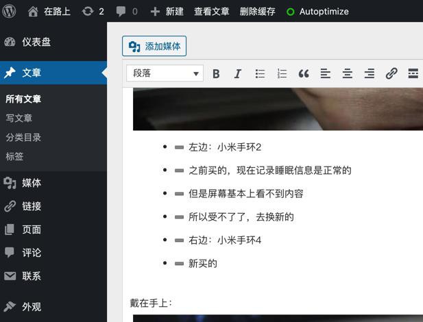The height and width of the screenshot is (322, 423).
Task: Open the 新建 new content menu
Action: (167, 12)
